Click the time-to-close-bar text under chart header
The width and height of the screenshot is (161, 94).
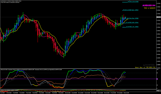click(10, 2)
